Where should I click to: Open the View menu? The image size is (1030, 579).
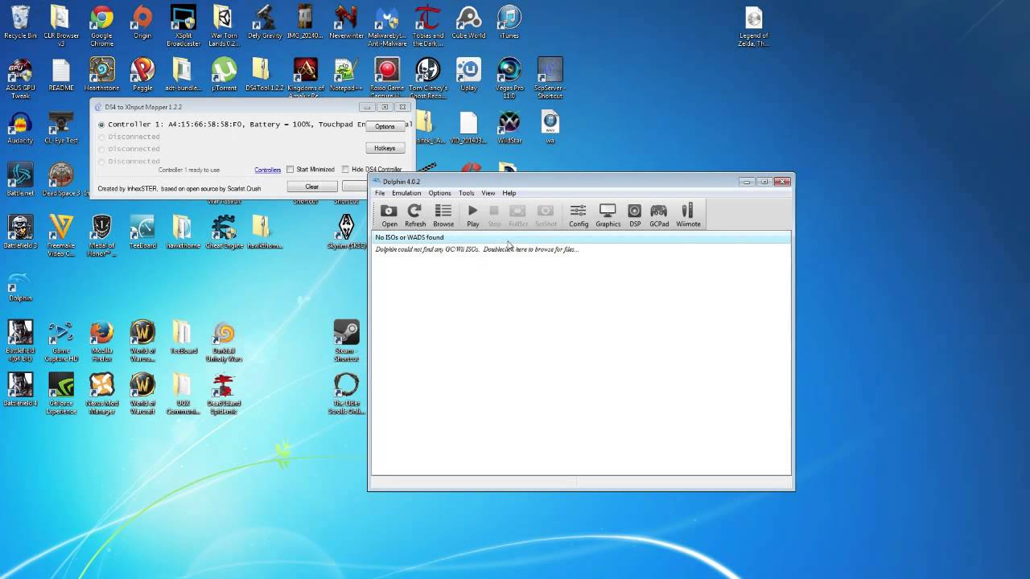[x=488, y=193]
